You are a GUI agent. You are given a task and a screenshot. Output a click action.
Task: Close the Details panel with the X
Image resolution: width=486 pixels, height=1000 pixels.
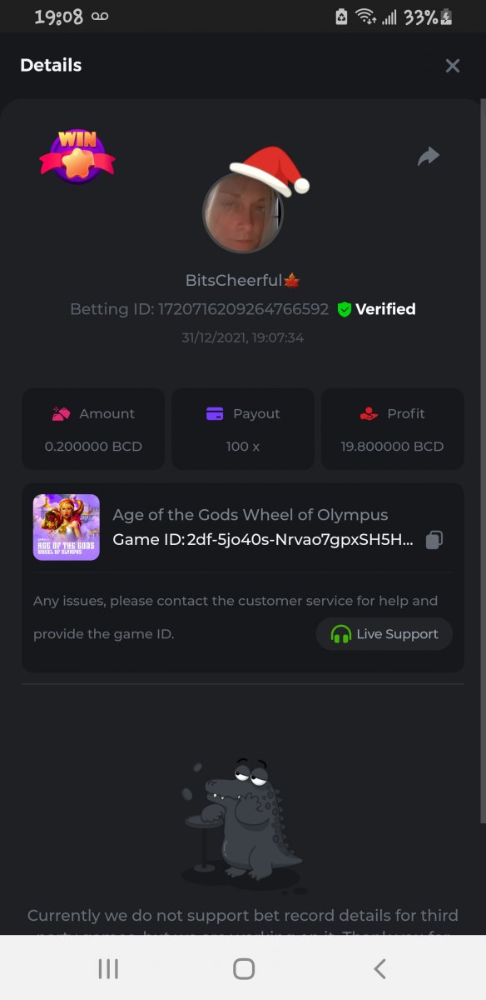452,66
